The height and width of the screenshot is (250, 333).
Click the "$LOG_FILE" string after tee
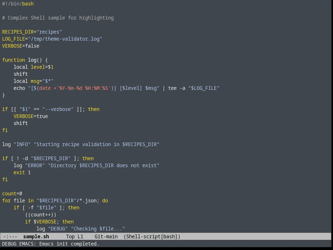(204, 88)
